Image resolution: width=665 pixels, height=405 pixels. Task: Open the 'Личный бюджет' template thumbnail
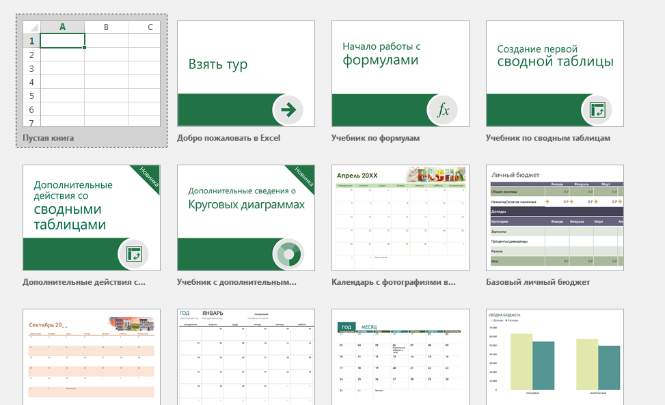tap(555, 218)
